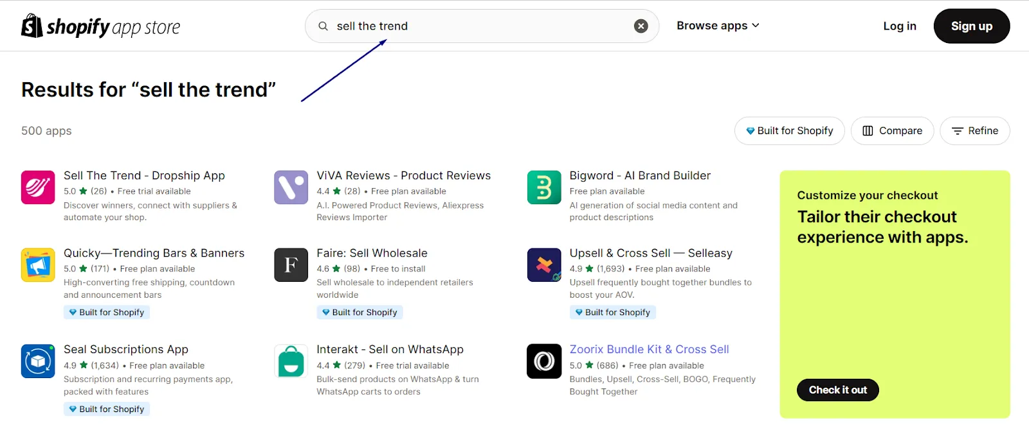Click Built for Shopify badge under Quicky
Screen dimensions: 1029x441
pos(107,313)
